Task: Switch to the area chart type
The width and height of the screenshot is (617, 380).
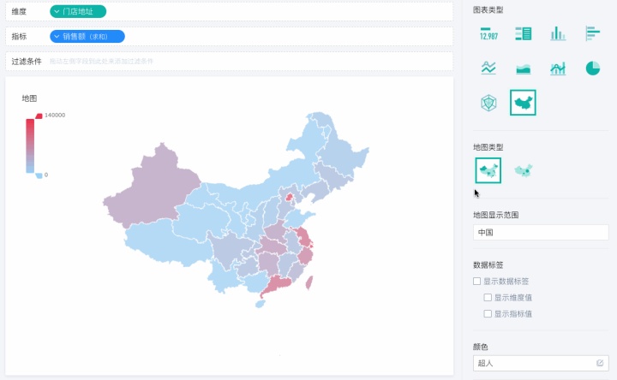Action: pyautogui.click(x=523, y=68)
